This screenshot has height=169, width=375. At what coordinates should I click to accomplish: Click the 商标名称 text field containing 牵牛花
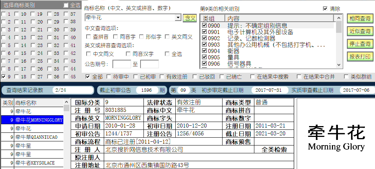pyautogui.click(x=130, y=18)
